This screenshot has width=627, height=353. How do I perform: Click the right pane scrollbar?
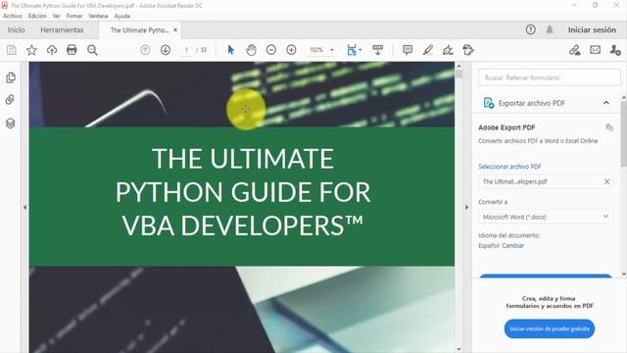624,134
